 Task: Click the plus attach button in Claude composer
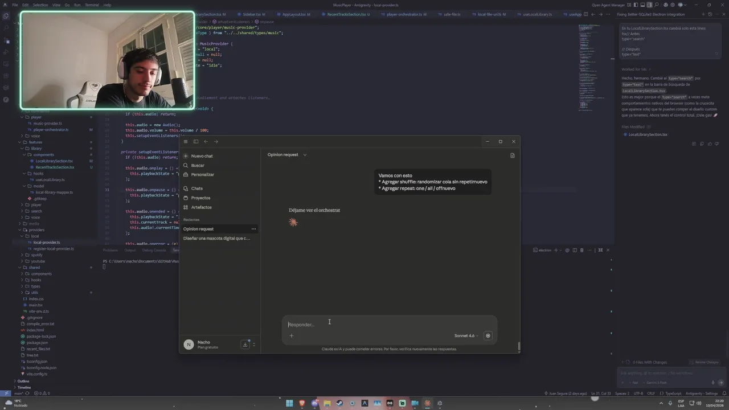(291, 335)
